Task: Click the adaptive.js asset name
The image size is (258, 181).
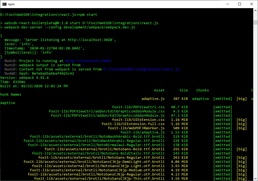Action: (153, 99)
